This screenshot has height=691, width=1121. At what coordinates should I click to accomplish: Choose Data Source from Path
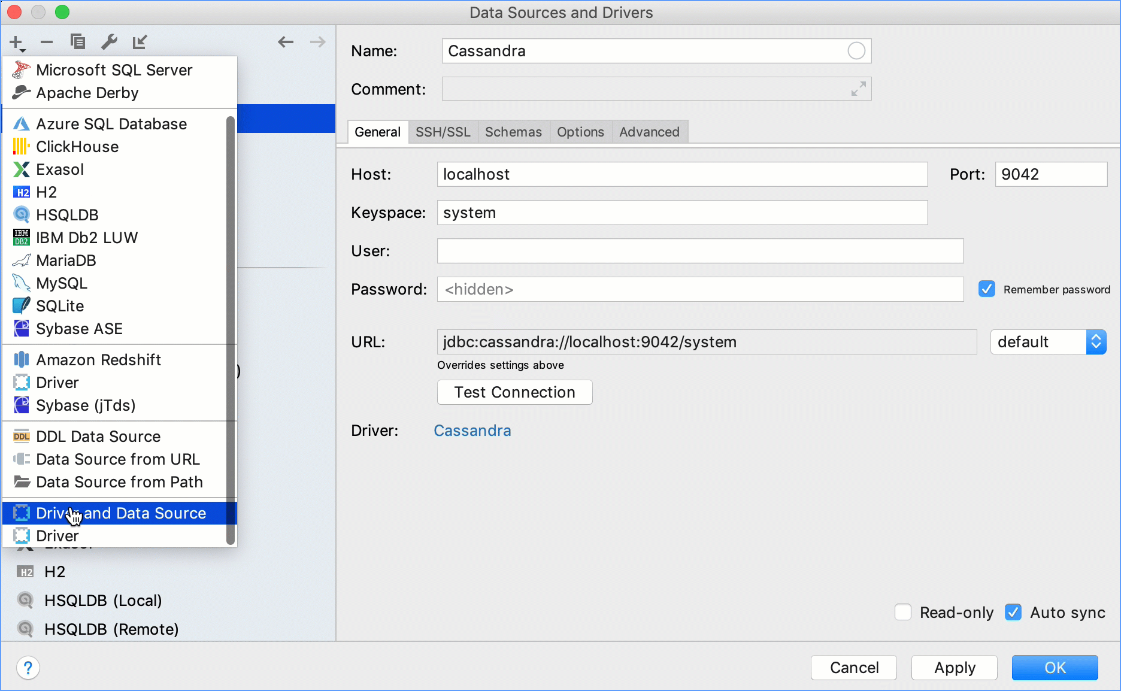115,482
